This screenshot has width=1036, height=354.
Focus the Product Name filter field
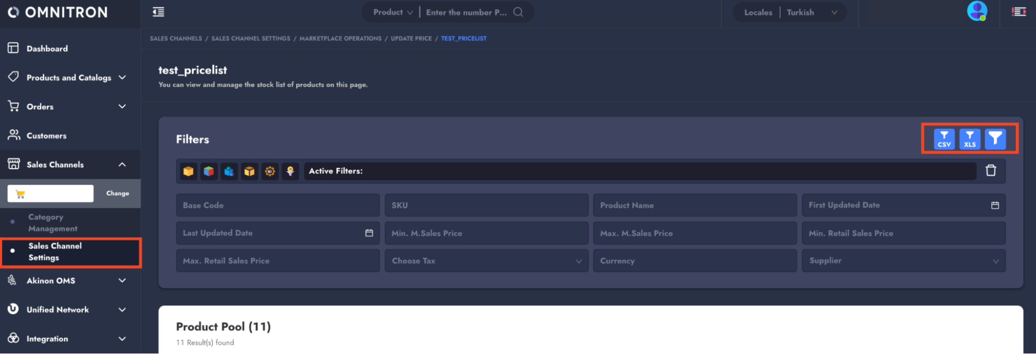click(x=694, y=205)
